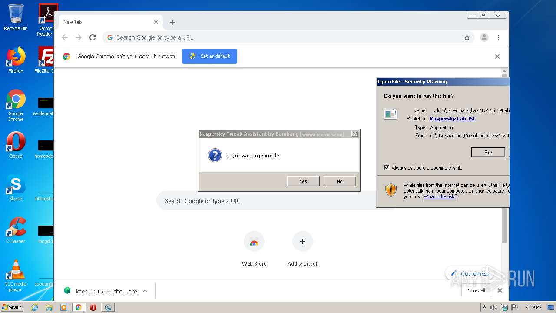Click application file icon in Security Warning
The height and width of the screenshot is (313, 556).
point(391,114)
